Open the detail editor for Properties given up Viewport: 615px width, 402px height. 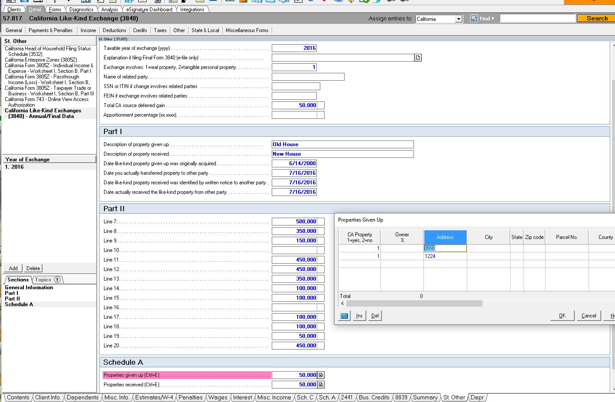point(320,375)
